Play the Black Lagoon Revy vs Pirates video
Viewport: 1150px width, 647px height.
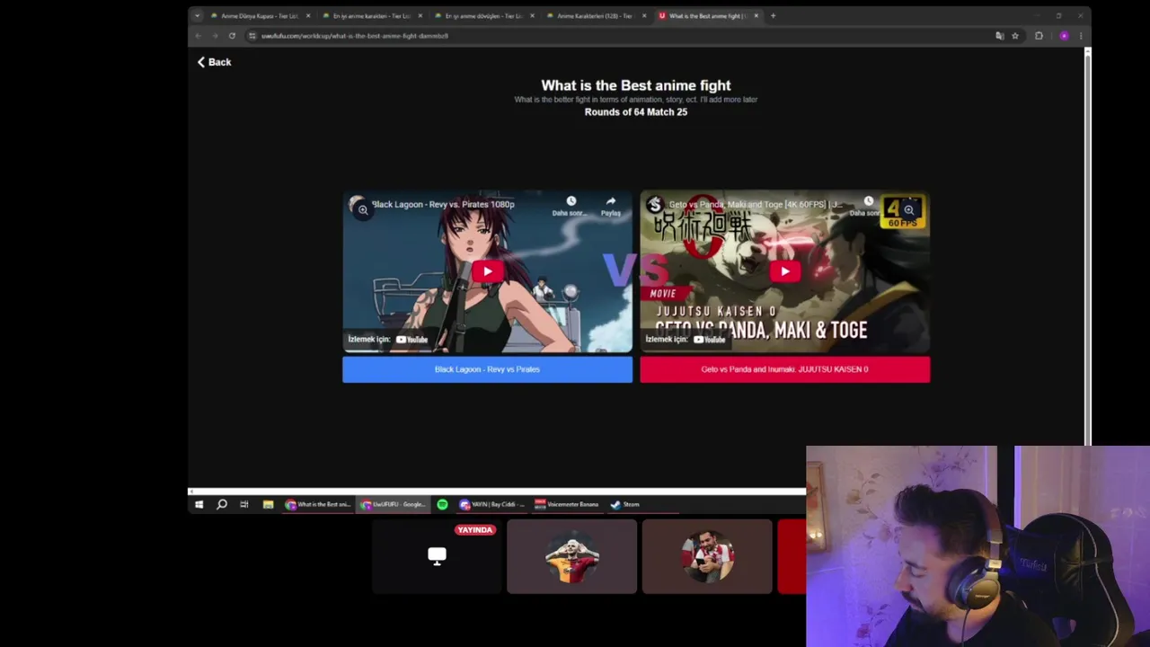pos(488,271)
